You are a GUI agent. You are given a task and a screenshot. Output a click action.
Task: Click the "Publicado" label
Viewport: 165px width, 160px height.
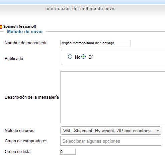click(14, 59)
